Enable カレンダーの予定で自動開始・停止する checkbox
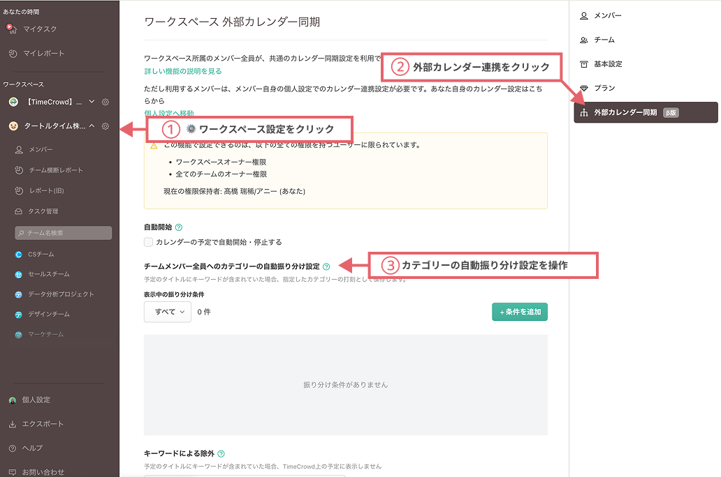Screen dimensions: 721x477 (148, 242)
